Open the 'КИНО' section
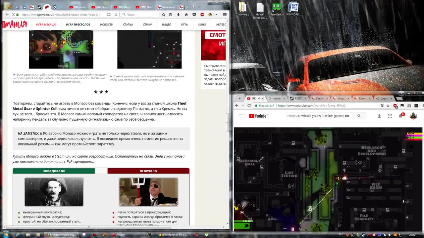The width and height of the screenshot is (424, 238). 202,24
